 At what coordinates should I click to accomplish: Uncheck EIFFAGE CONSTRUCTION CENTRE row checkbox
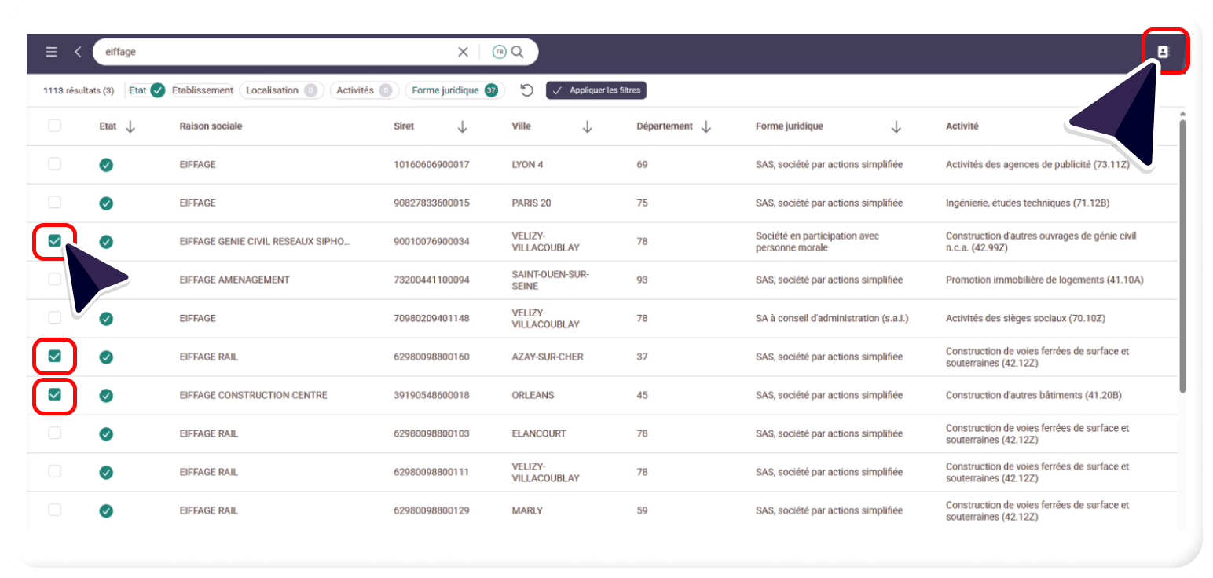pos(54,395)
